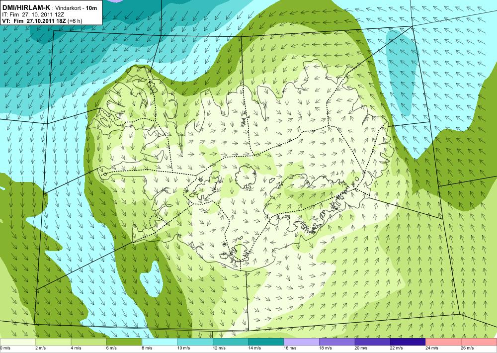
Task: Choose the 14–16 m/s dark teal legend swatch
Action: point(266,342)
